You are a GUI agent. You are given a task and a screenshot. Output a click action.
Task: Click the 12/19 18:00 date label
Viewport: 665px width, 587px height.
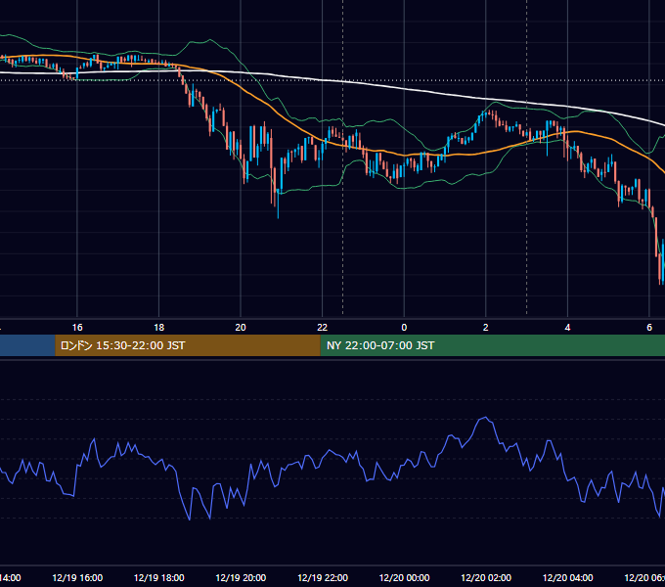(159, 577)
